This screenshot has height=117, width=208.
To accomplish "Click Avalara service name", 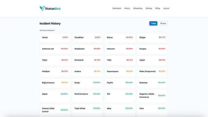I will 77,71.
